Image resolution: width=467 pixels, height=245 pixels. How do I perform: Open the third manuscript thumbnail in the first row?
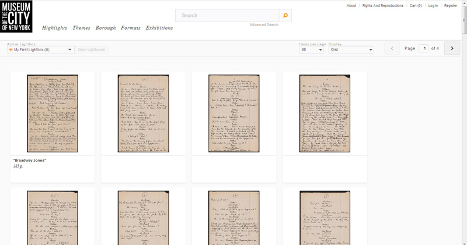(234, 113)
